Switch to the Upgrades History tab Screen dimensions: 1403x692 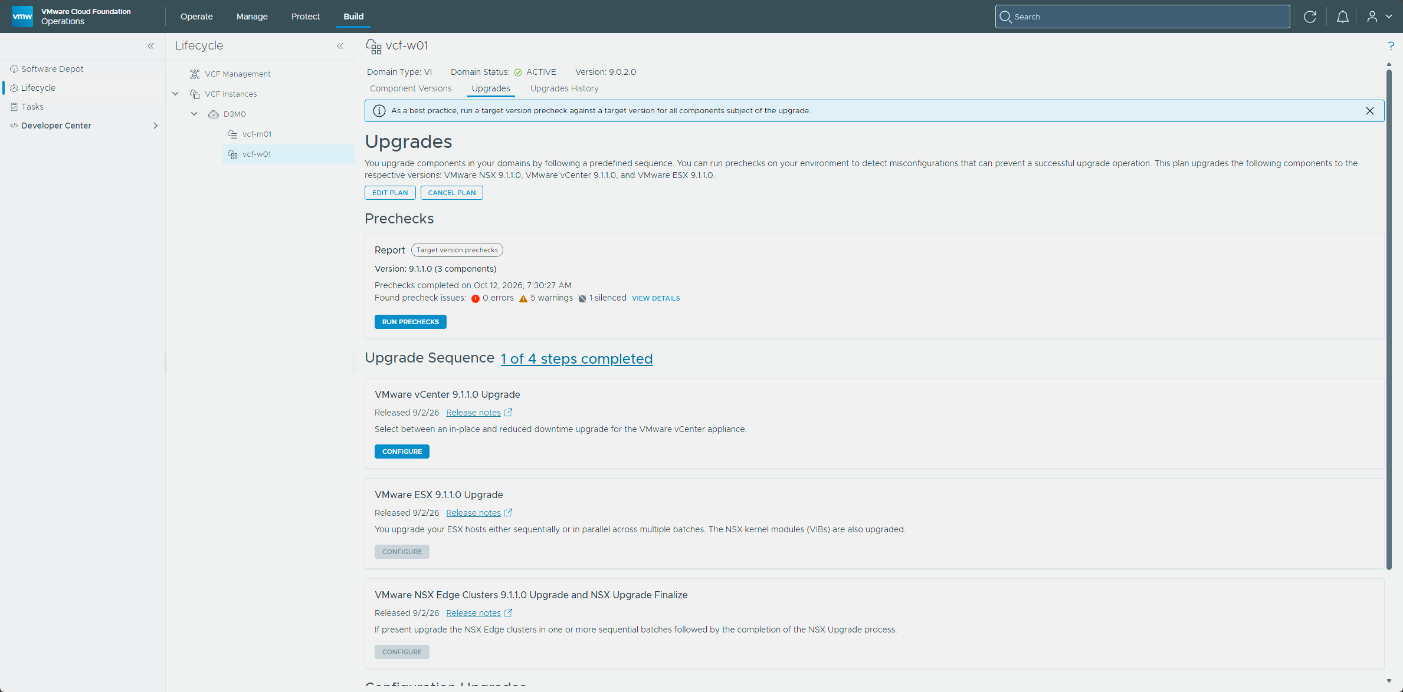[x=564, y=88]
